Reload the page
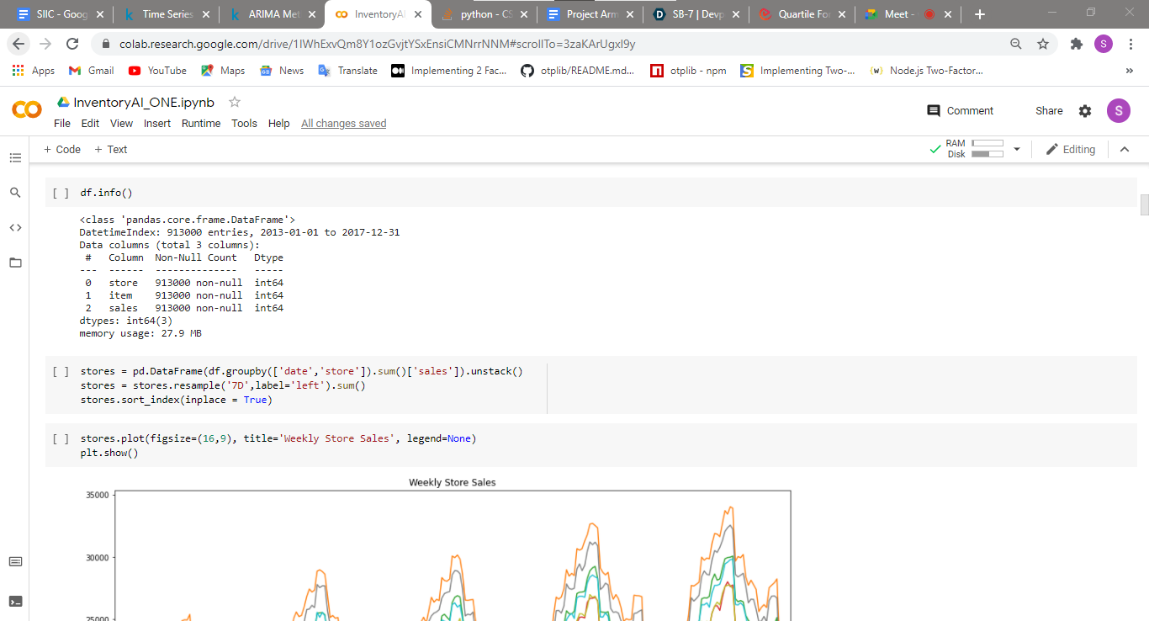1149x621 pixels. pos(72,44)
